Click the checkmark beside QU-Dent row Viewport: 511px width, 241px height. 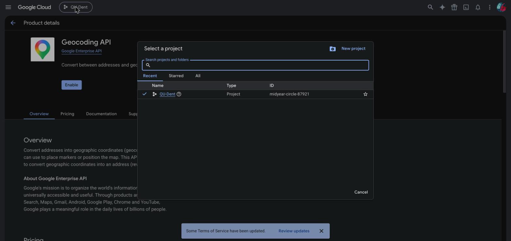coord(144,94)
